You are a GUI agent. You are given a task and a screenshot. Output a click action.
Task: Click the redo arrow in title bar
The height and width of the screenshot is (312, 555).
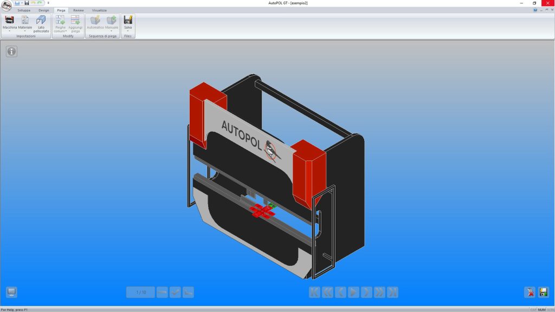40,3
